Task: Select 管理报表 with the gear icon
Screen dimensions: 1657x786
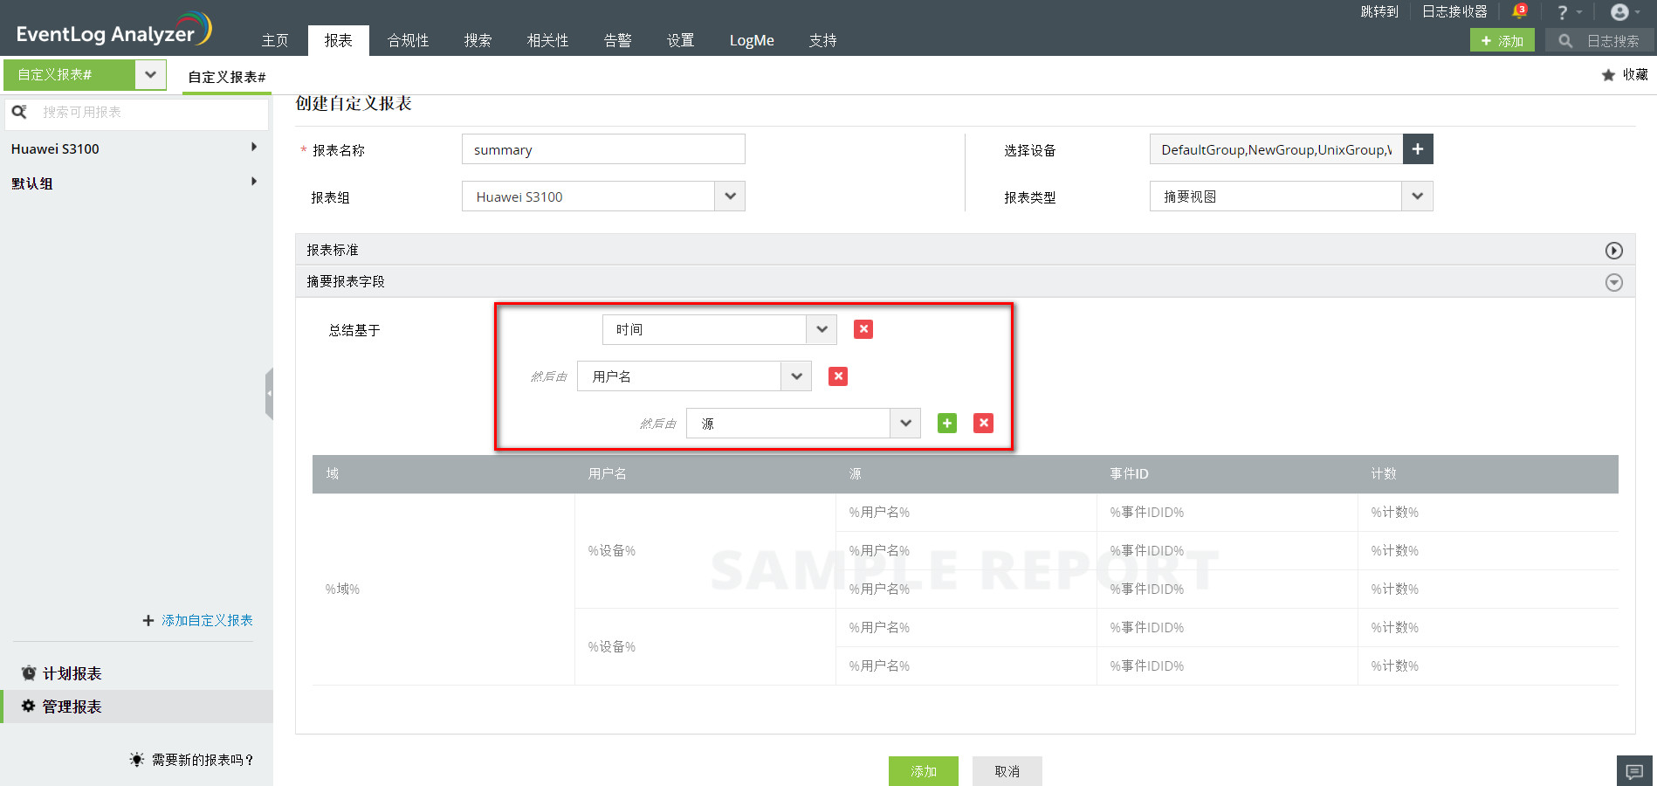Action: point(28,707)
